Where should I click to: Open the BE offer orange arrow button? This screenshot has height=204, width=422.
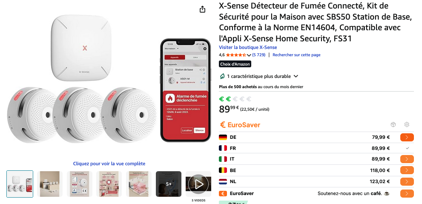point(407,170)
